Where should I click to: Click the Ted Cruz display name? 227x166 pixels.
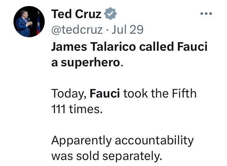pyautogui.click(x=76, y=14)
